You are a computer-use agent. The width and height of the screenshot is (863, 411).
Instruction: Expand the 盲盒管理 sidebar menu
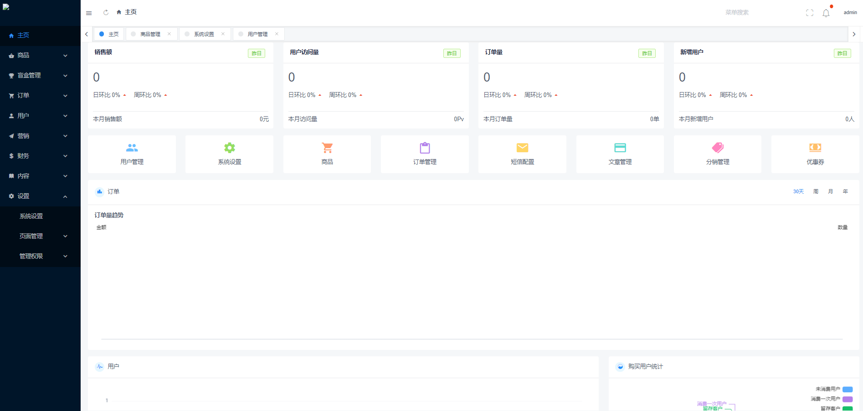click(39, 76)
